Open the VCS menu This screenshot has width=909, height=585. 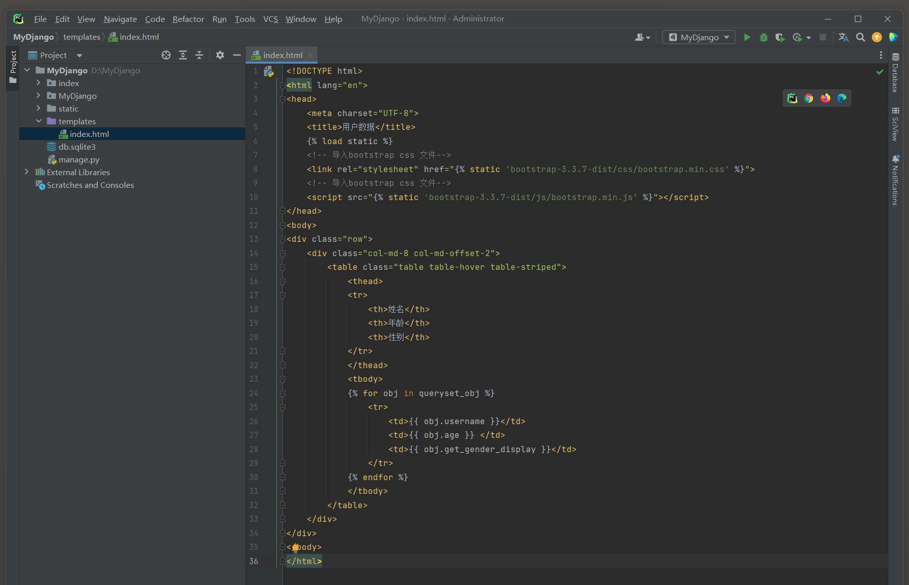pos(271,19)
